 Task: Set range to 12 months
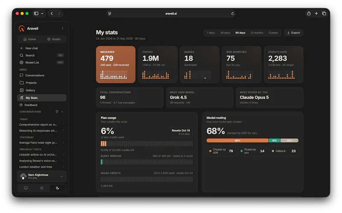click(x=257, y=33)
